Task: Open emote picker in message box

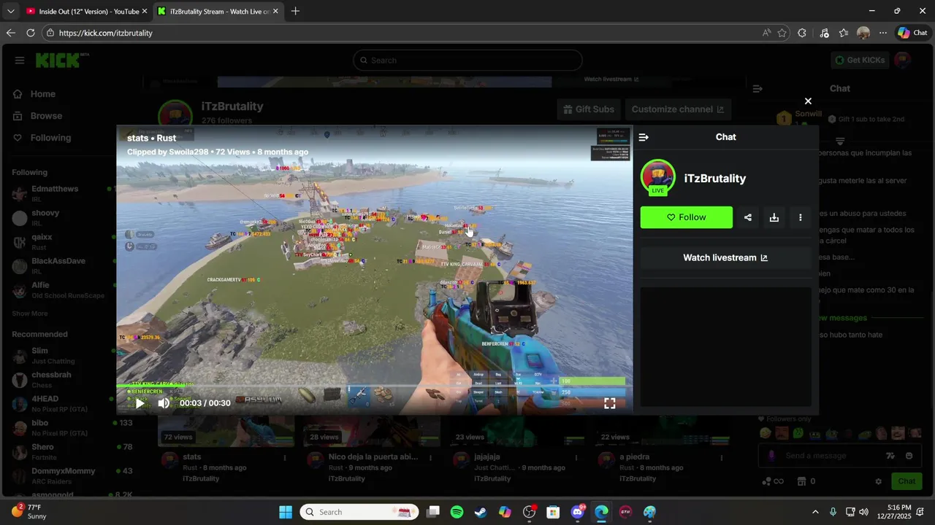Action: (909, 456)
